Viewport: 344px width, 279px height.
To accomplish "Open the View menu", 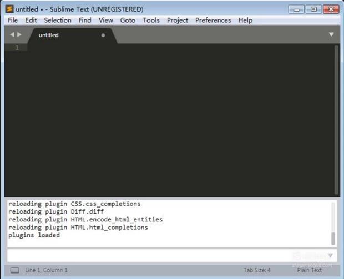I will (106, 20).
